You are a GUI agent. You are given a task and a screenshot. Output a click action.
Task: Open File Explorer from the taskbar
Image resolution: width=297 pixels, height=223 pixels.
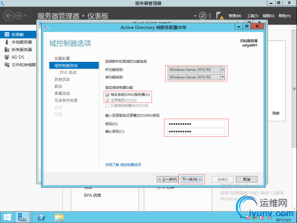click(59, 218)
